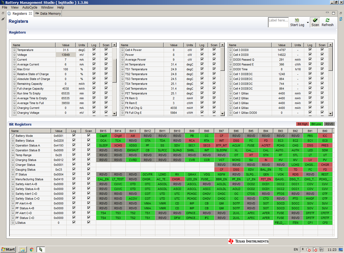
Task: Toggle Scan checkbox for Charging Status
Action: (89, 160)
